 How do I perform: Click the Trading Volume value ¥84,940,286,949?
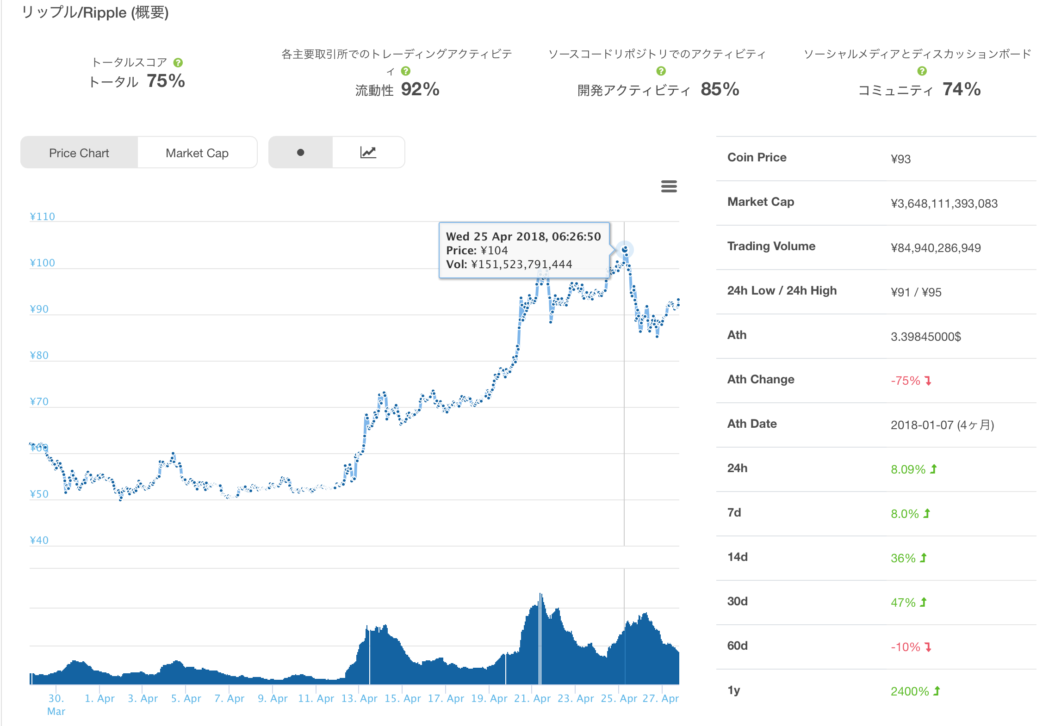click(x=936, y=248)
